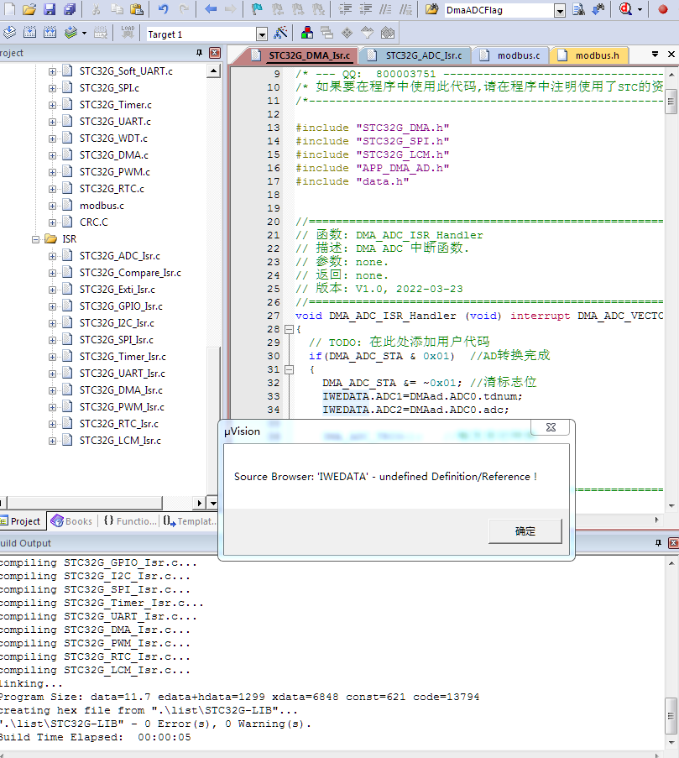
Task: Save all files with the multi-disk icon
Action: click(x=70, y=9)
